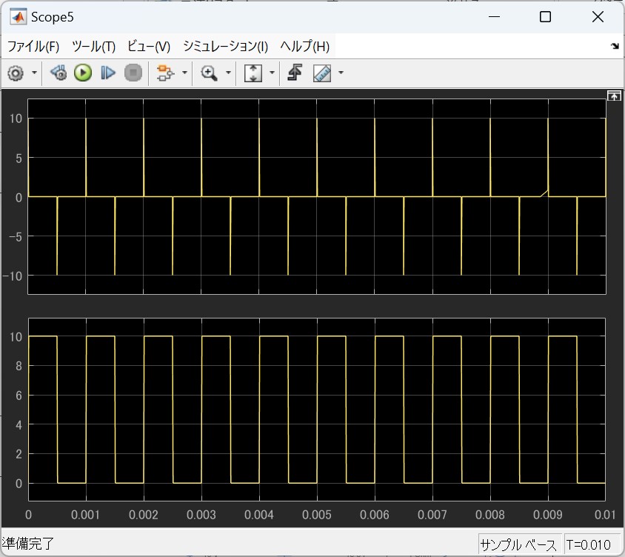Open scope configuration properties gear icon
The height and width of the screenshot is (557, 625).
click(x=16, y=73)
